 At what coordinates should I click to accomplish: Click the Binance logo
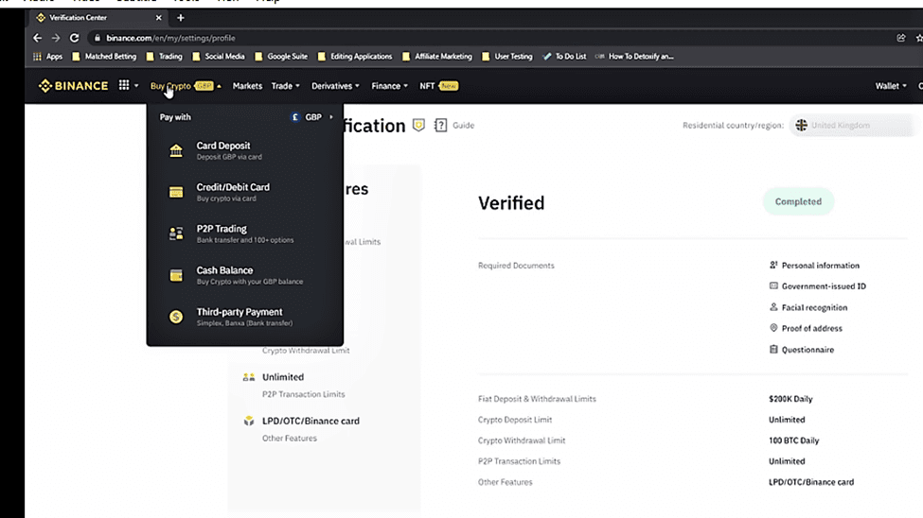(74, 86)
